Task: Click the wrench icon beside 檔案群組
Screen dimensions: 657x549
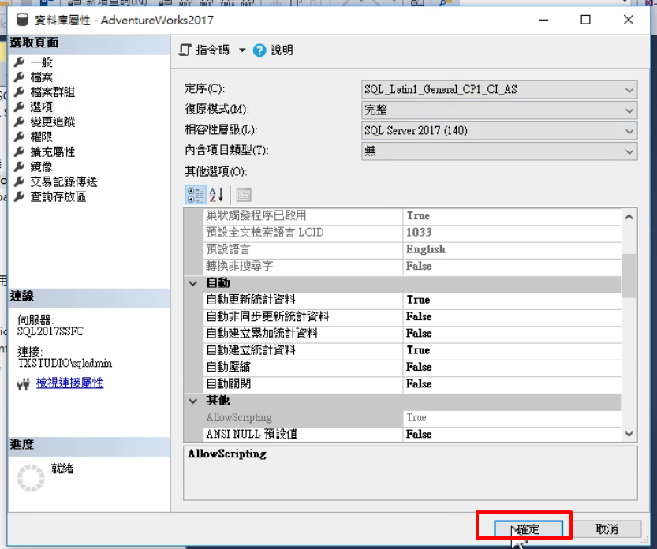Action: [19, 91]
